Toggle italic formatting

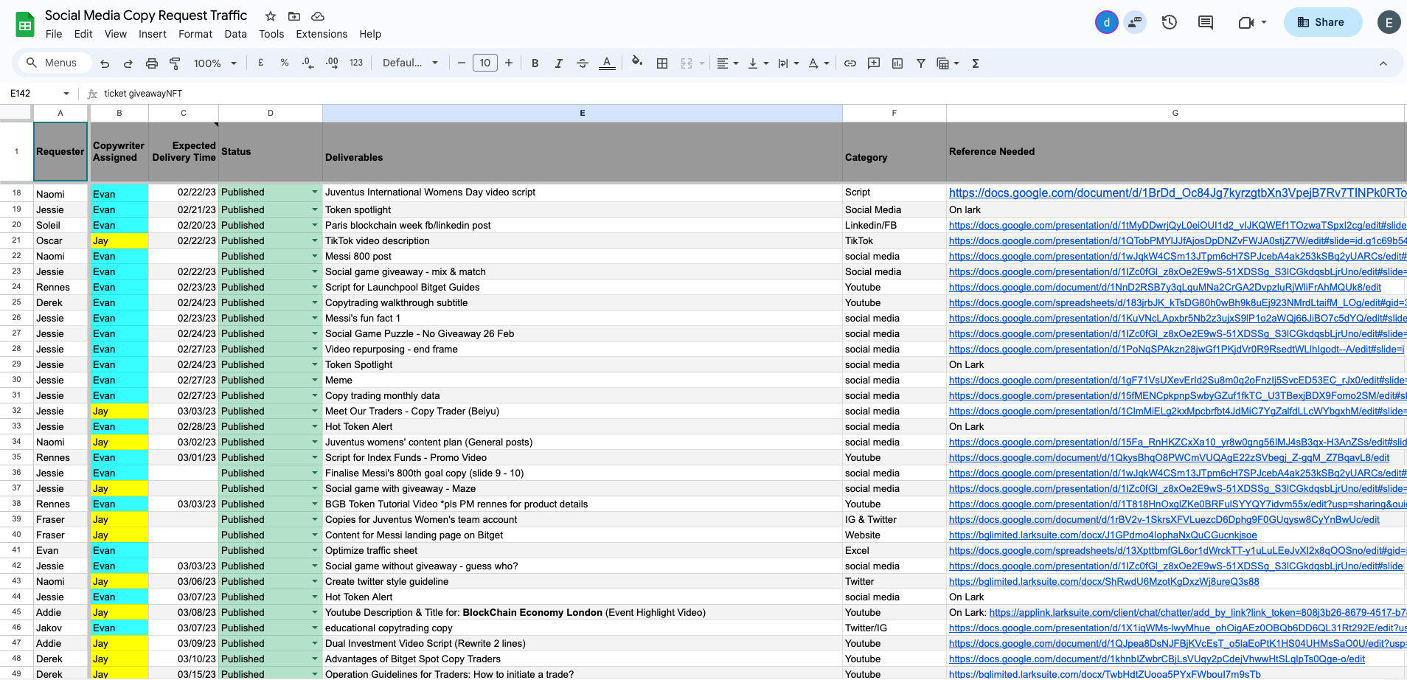pos(559,63)
